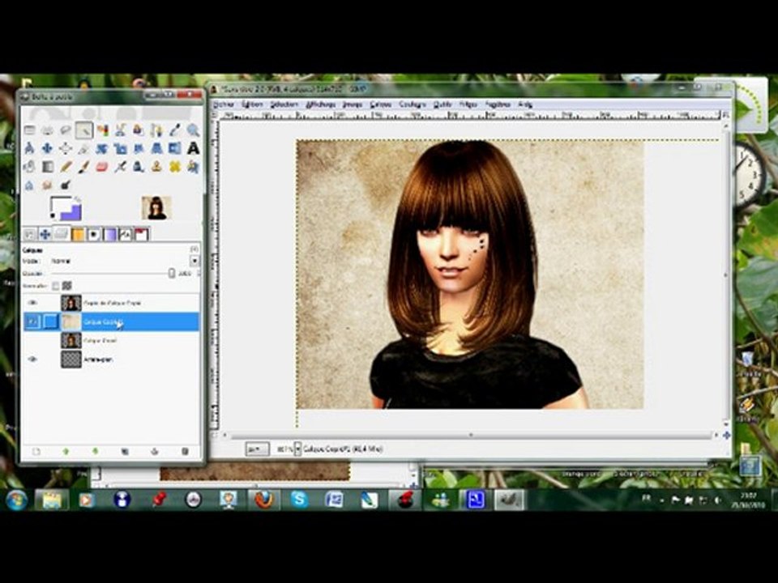Select the pink Eraser tool
This screenshot has height=583, width=778.
102,167
